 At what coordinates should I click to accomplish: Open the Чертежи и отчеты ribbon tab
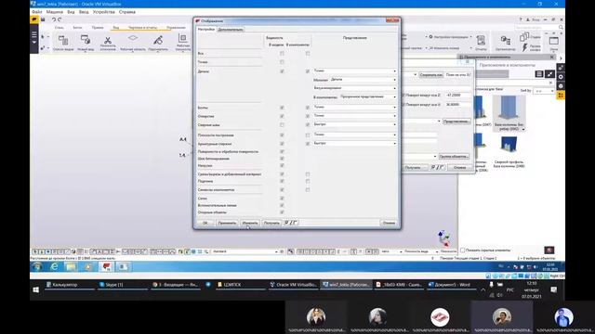point(142,27)
